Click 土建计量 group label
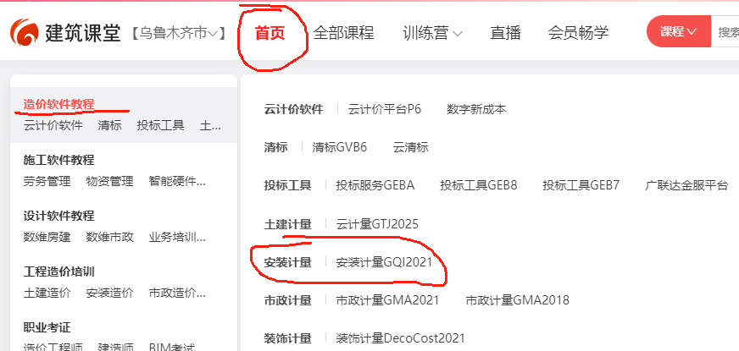The height and width of the screenshot is (351, 739). 287,224
